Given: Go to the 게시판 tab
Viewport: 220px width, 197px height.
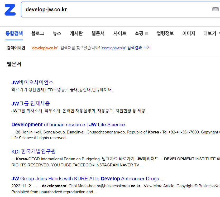Looking at the screenshot, I should pyautogui.click(x=76, y=33).
